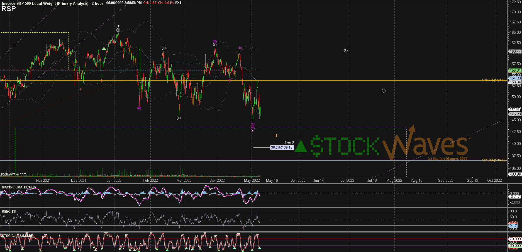The height and width of the screenshot is (252, 522).
Task: Click the STSC 30.0000 level tag
Action: [x=515, y=246]
